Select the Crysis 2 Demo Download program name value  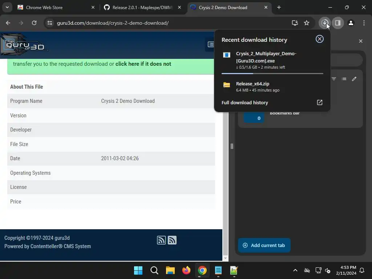pyautogui.click(x=128, y=101)
